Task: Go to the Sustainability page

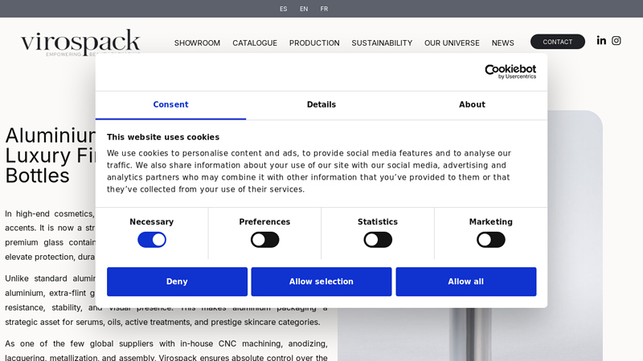Action: (382, 43)
